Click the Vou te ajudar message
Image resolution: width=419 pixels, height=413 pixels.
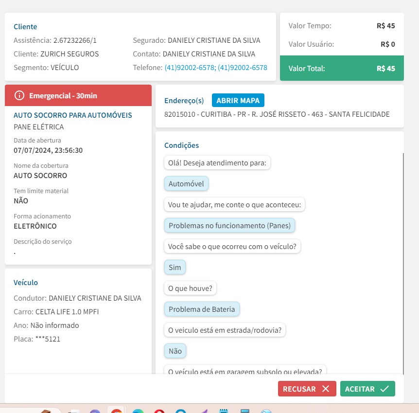(234, 205)
